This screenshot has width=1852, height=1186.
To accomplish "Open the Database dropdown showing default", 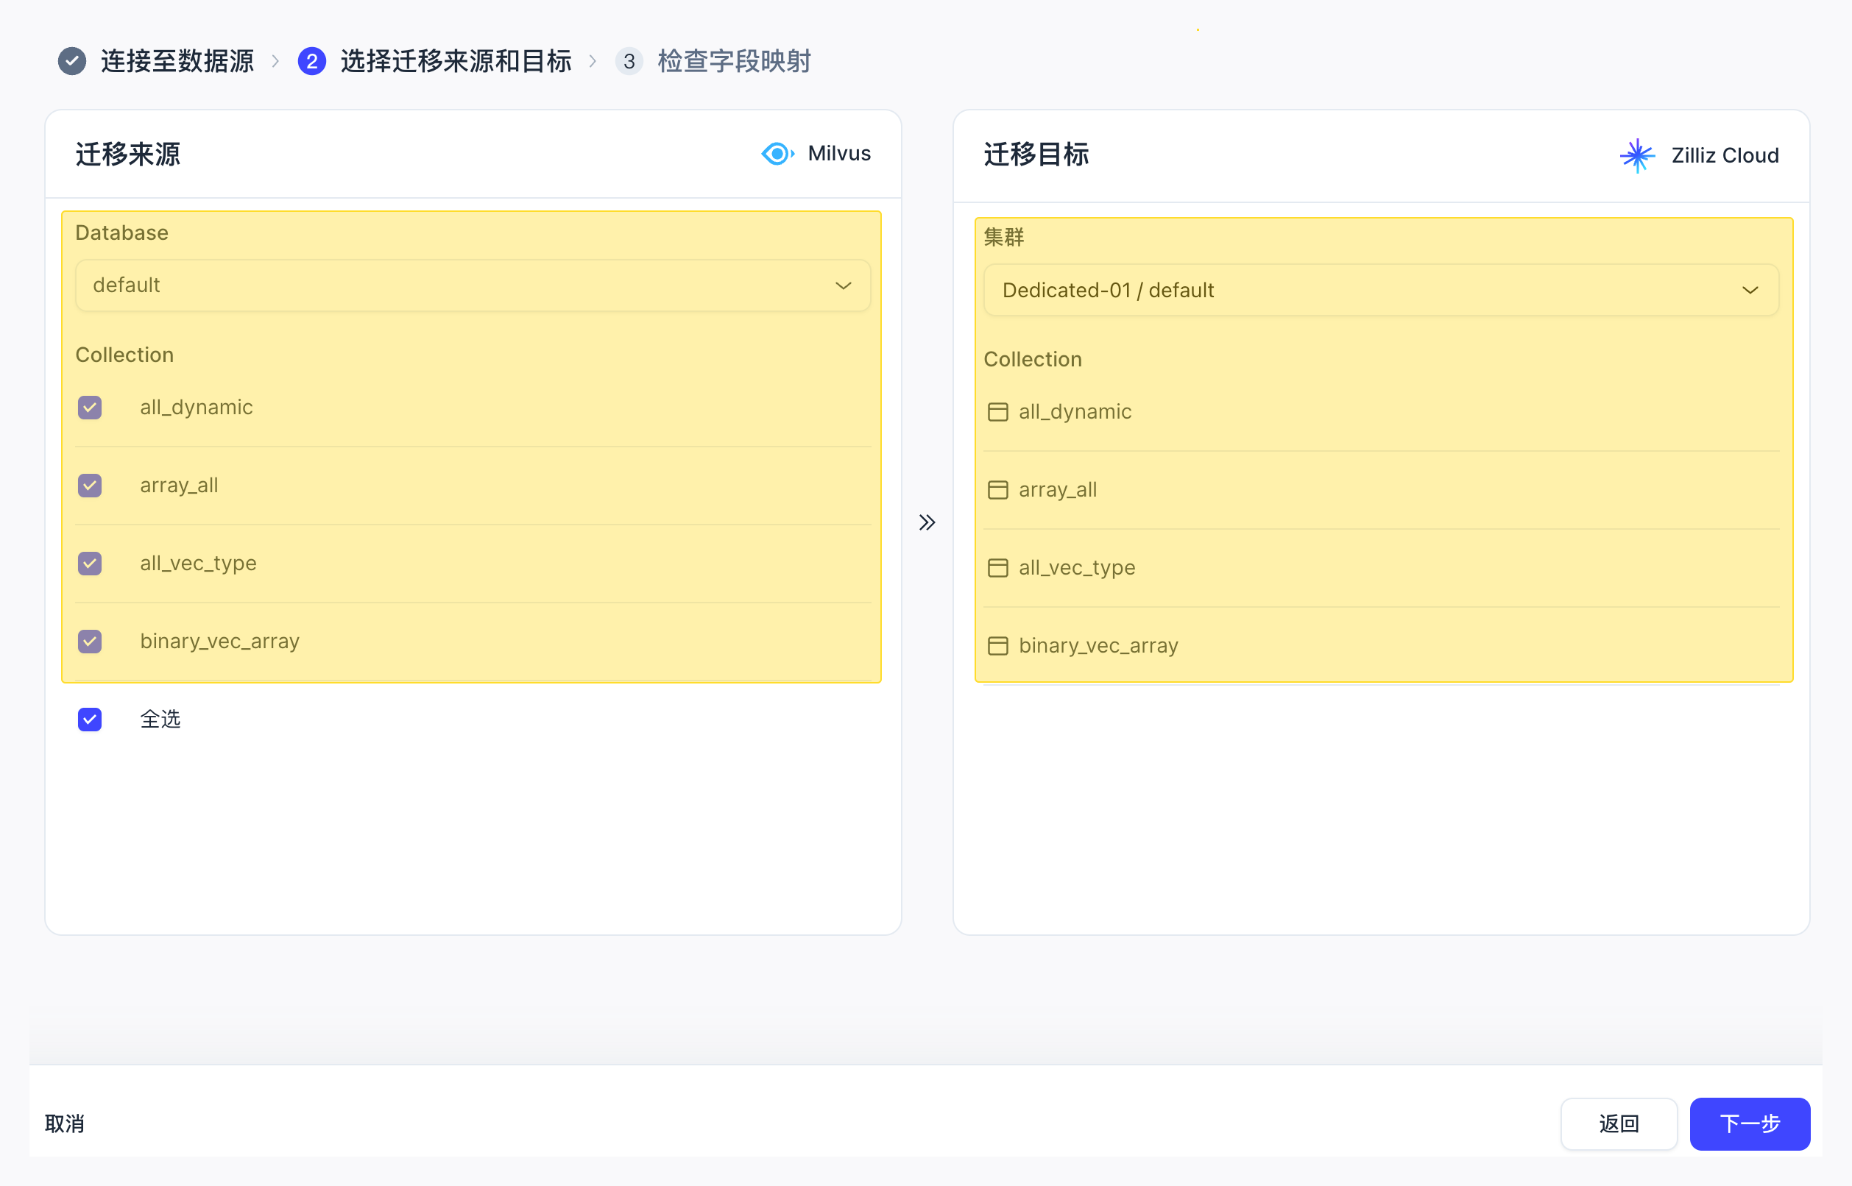I will 473,285.
